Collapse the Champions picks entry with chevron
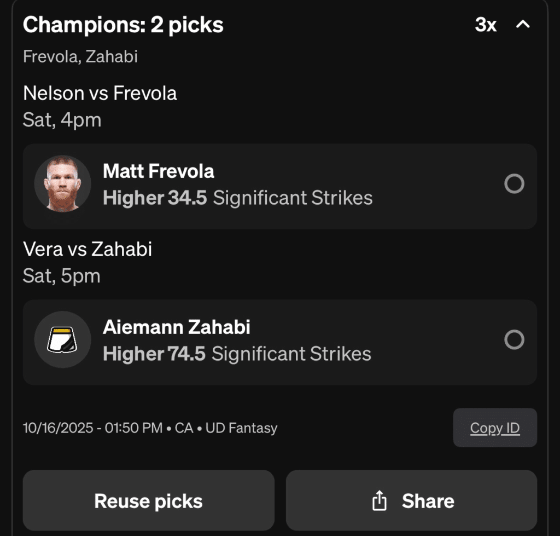This screenshot has width=560, height=536. pos(523,25)
